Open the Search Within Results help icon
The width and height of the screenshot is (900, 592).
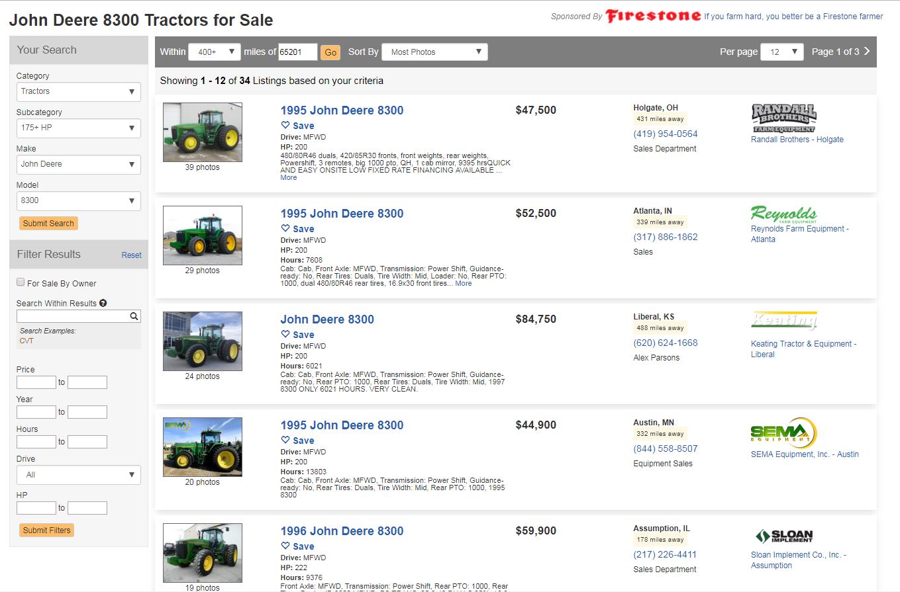(103, 303)
